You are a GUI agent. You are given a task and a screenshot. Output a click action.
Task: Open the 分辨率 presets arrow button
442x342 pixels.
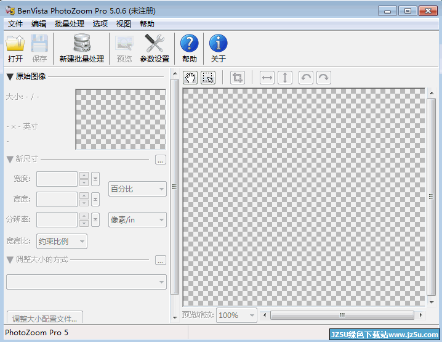pyautogui.click(x=95, y=220)
